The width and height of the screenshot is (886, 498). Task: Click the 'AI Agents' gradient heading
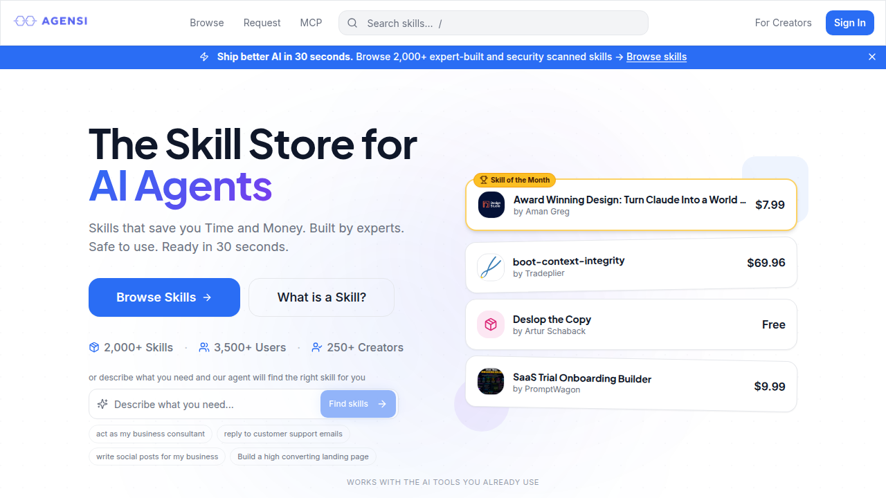180,186
